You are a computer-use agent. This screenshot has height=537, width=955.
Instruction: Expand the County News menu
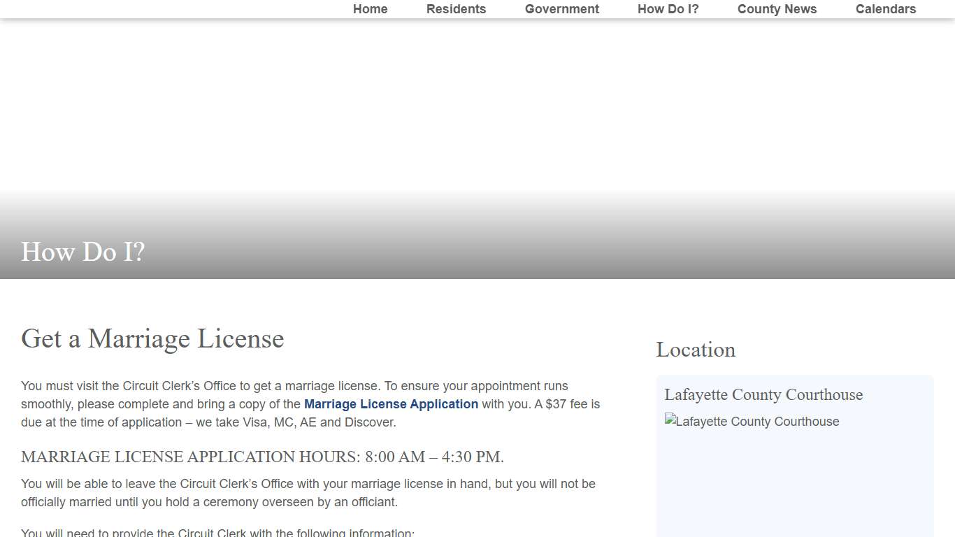777,9
